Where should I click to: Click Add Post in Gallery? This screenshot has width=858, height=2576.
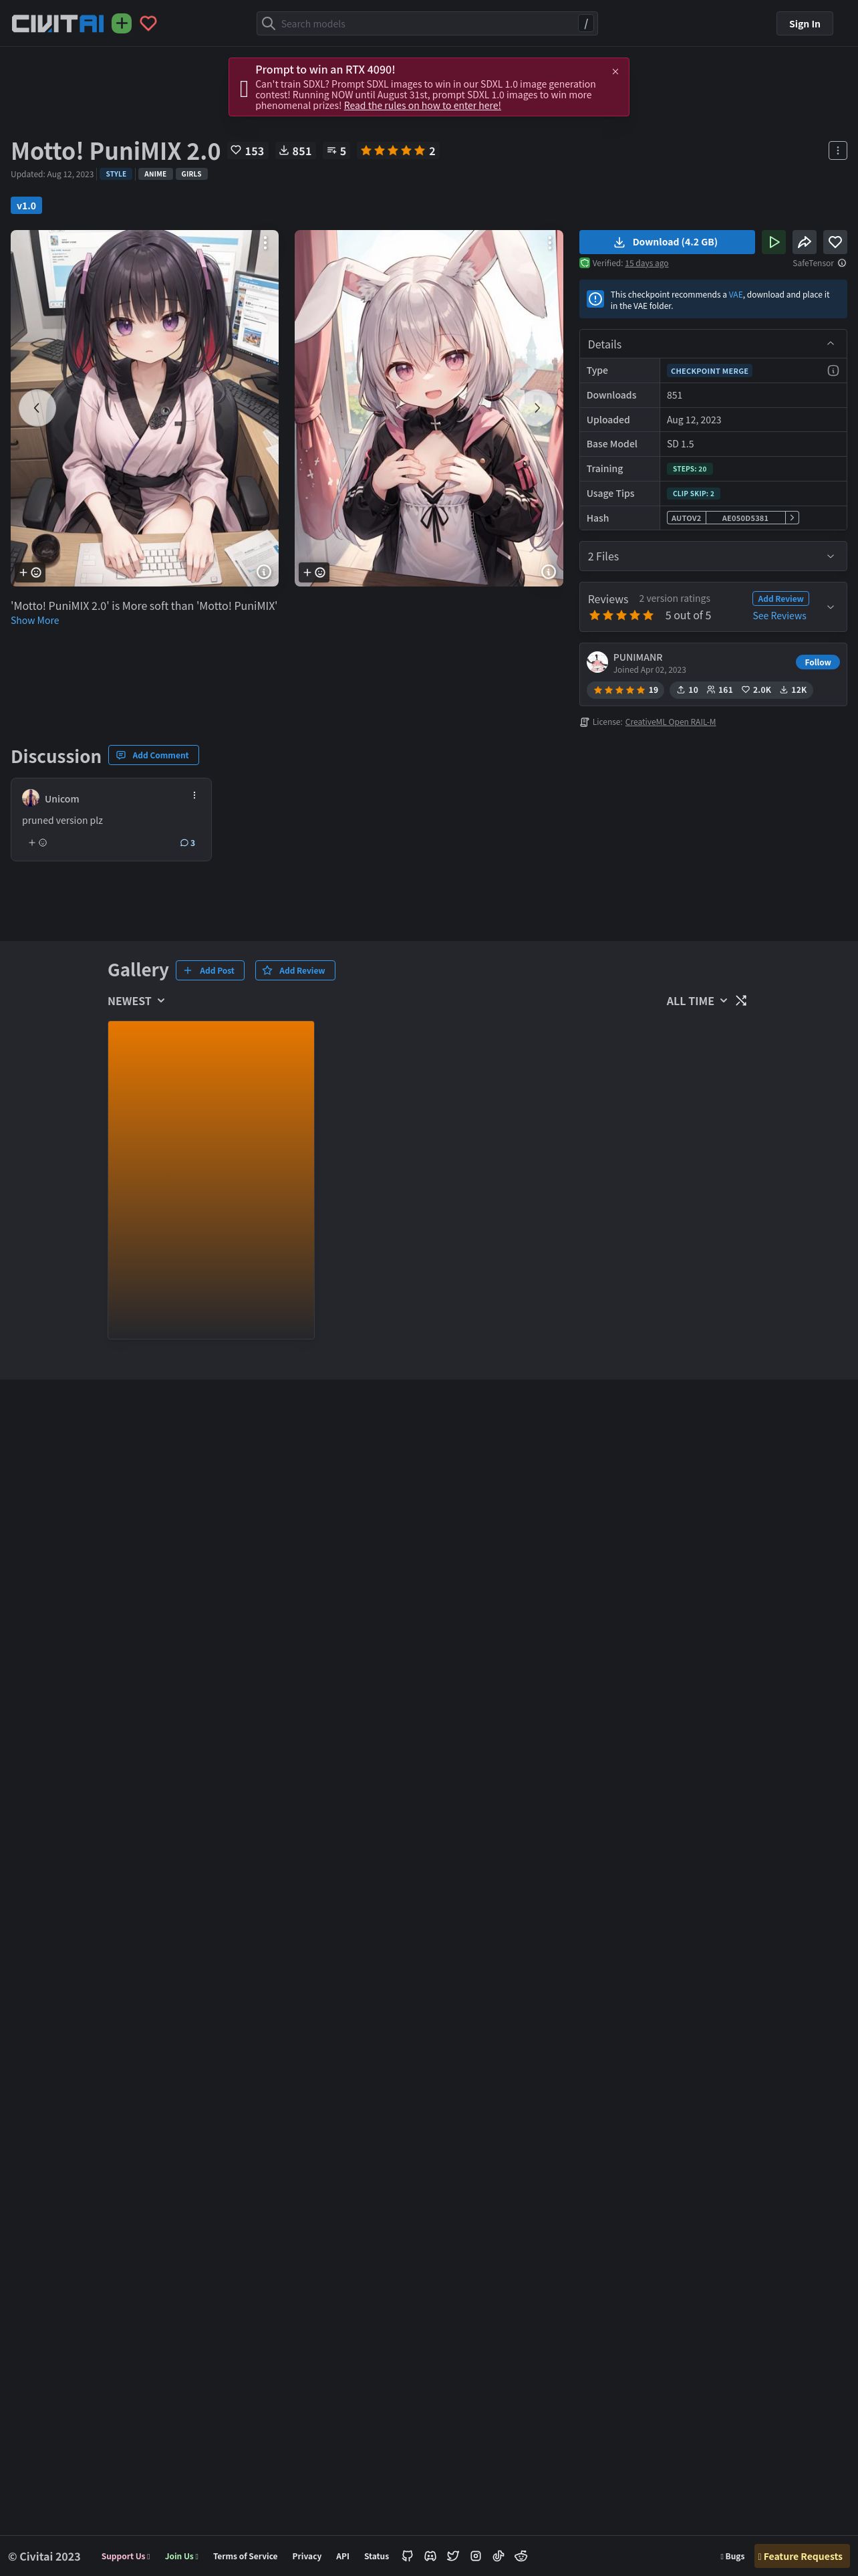[x=210, y=970]
